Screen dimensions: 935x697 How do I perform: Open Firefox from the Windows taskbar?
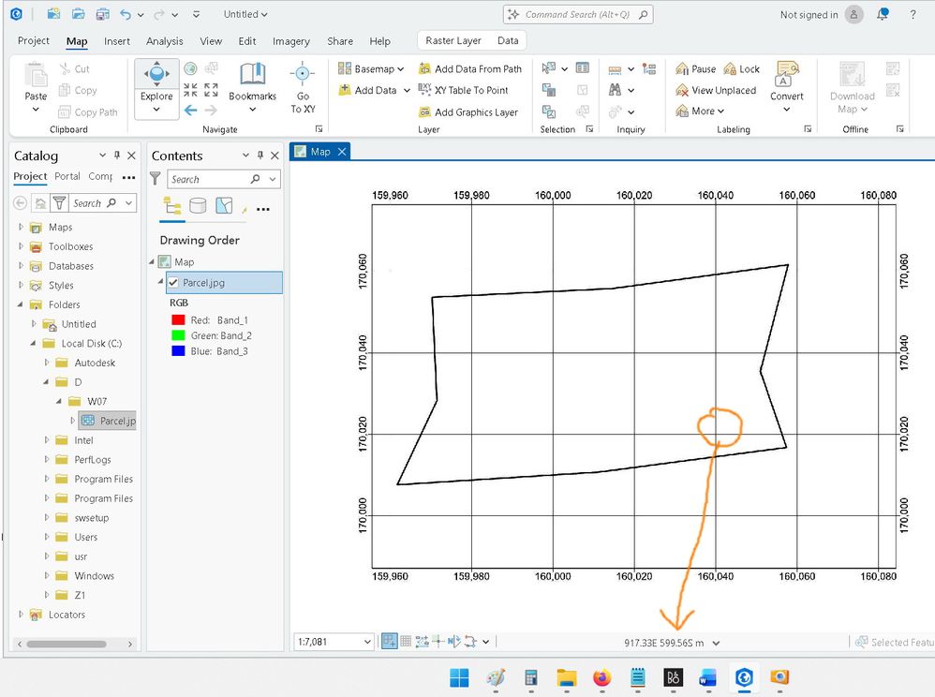click(601, 677)
